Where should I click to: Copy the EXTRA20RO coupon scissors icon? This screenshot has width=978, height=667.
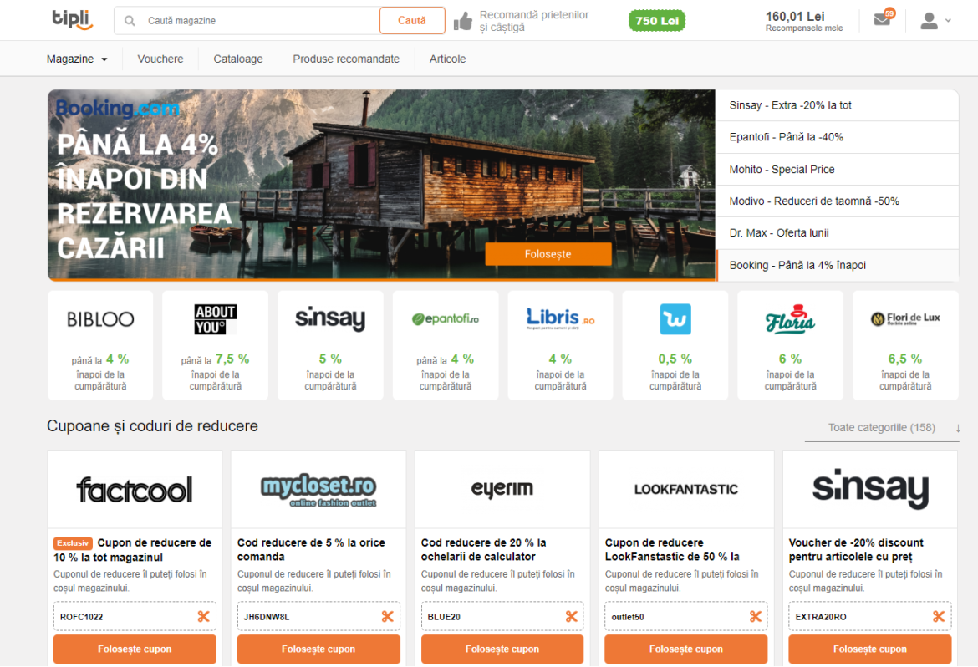pyautogui.click(x=939, y=617)
